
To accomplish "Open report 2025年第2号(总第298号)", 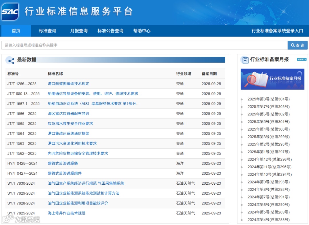I will click(x=269, y=144).
